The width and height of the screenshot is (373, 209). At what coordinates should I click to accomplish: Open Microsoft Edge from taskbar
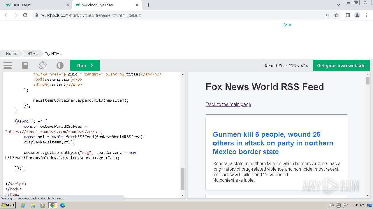tap(62, 205)
